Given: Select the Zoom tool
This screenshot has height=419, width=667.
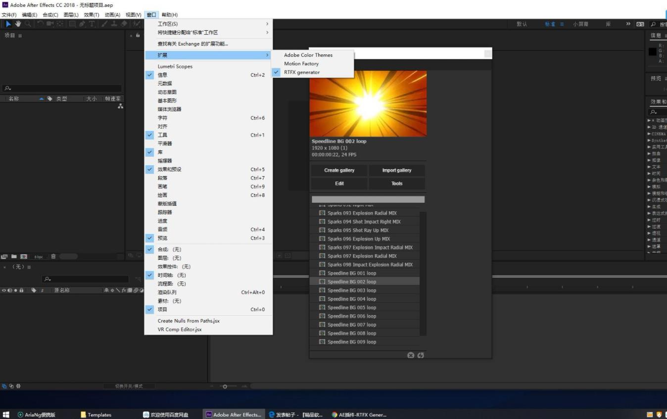Looking at the screenshot, I should pyautogui.click(x=28, y=23).
